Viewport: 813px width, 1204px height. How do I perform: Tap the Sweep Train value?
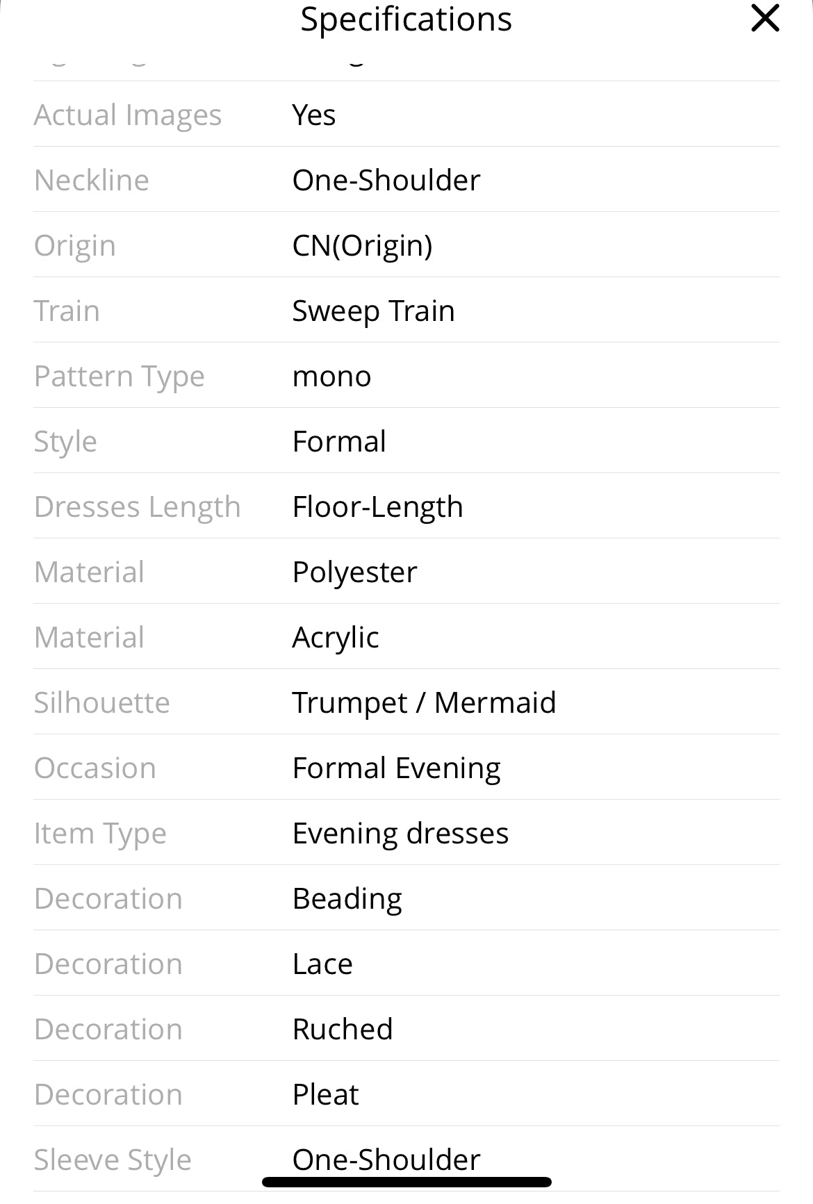tap(373, 311)
